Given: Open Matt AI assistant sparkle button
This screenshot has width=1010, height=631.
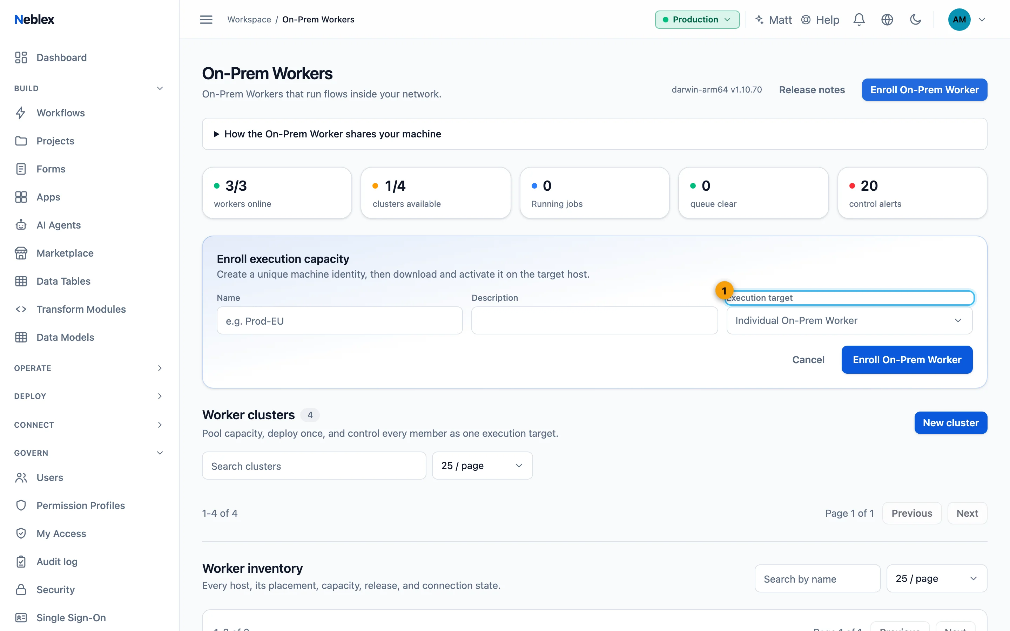Looking at the screenshot, I should pyautogui.click(x=773, y=20).
